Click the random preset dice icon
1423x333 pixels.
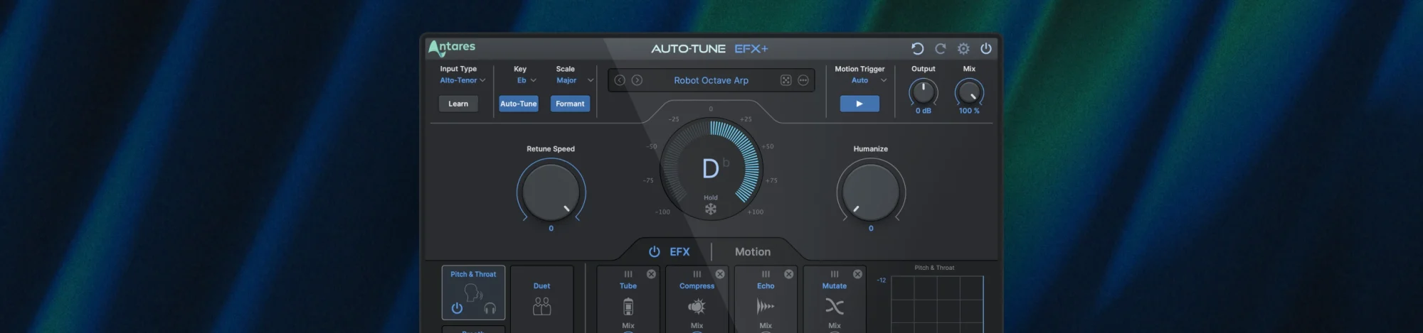pyautogui.click(x=786, y=80)
